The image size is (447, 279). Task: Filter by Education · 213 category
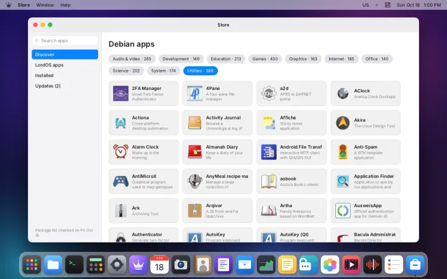click(x=226, y=59)
